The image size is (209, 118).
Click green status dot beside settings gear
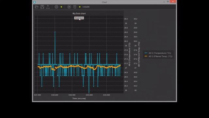coord(61,7)
